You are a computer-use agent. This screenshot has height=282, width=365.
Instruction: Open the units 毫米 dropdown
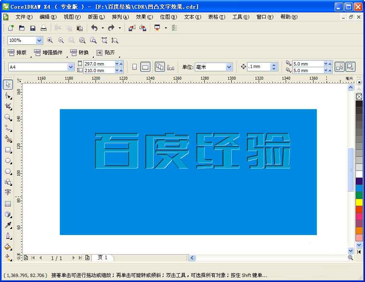[229, 67]
